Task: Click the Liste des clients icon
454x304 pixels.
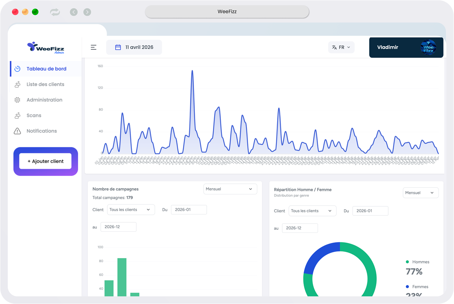Action: tap(17, 84)
